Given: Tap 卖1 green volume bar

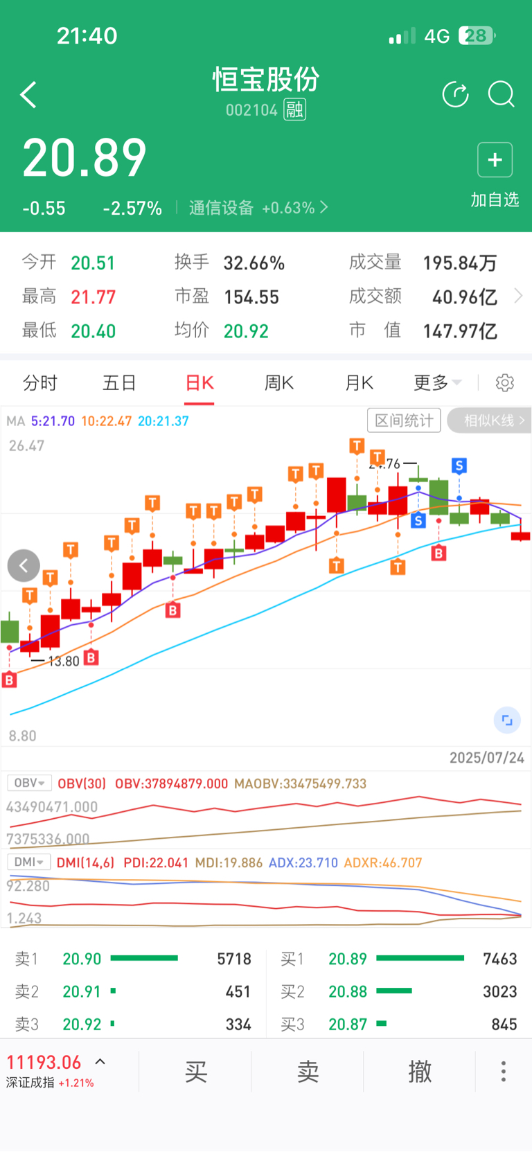Looking at the screenshot, I should pyautogui.click(x=144, y=958).
